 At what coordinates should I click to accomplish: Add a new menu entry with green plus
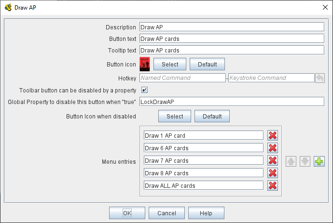(x=319, y=161)
